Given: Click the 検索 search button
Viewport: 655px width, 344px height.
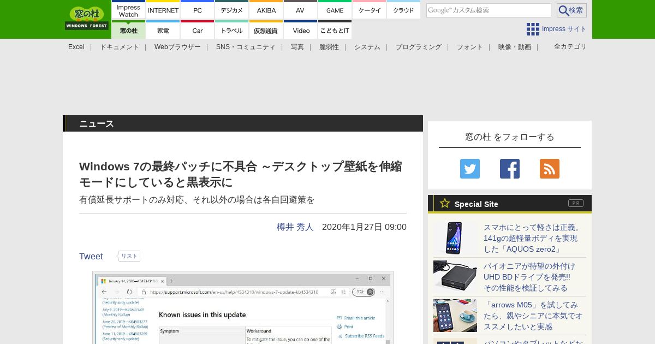Looking at the screenshot, I should [x=571, y=10].
